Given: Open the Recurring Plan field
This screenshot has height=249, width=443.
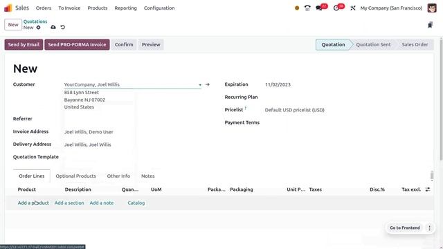Looking at the screenshot, I should coord(345,97).
